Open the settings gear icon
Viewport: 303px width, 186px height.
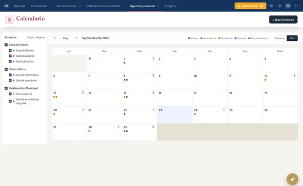tap(272, 6)
